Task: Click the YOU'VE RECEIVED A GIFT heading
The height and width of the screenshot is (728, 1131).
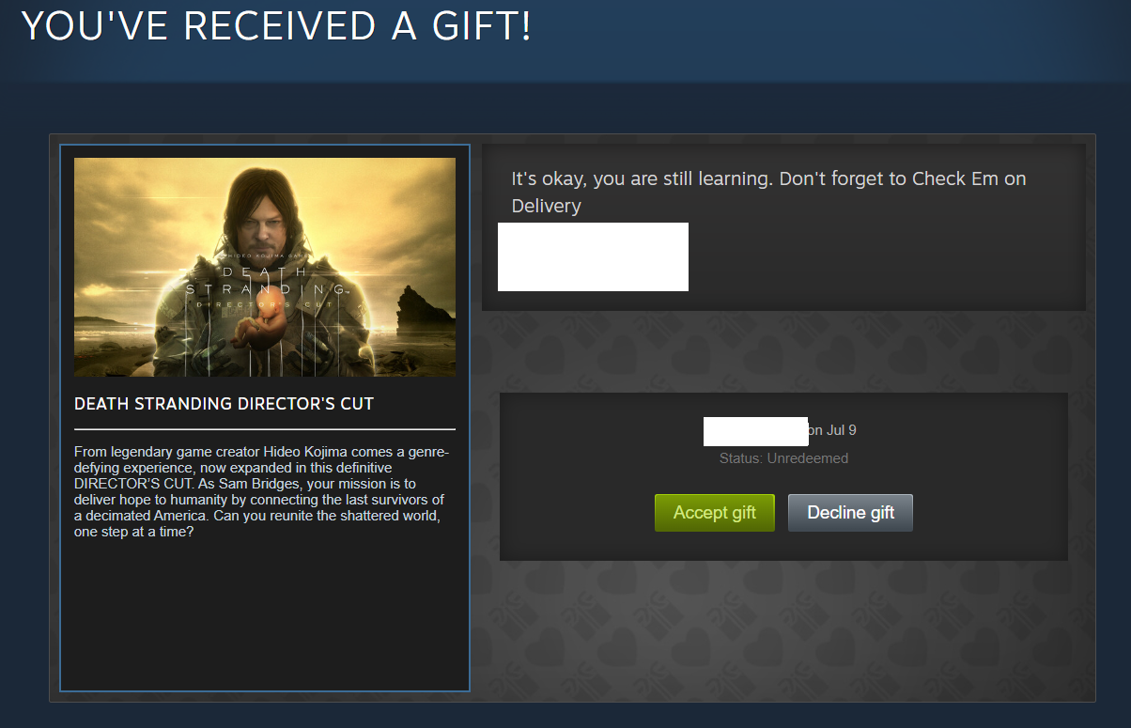Action: point(276,26)
